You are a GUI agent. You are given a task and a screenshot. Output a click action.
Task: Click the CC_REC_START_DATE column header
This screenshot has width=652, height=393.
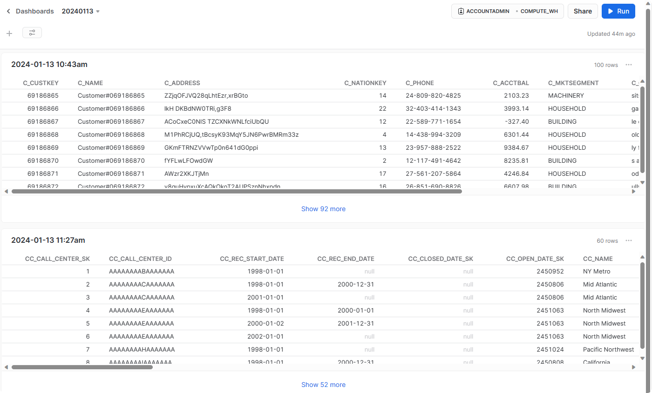[x=251, y=259]
